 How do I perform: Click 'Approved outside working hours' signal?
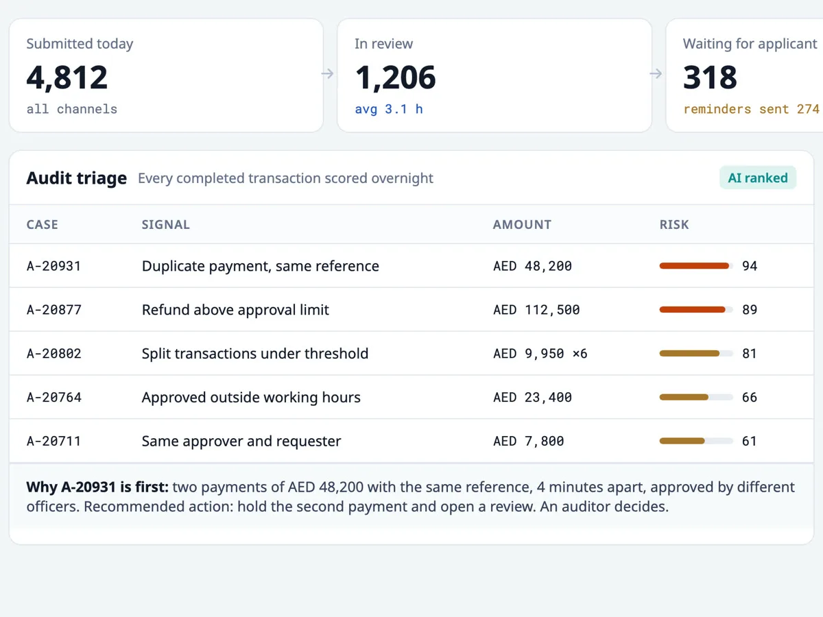pos(251,398)
